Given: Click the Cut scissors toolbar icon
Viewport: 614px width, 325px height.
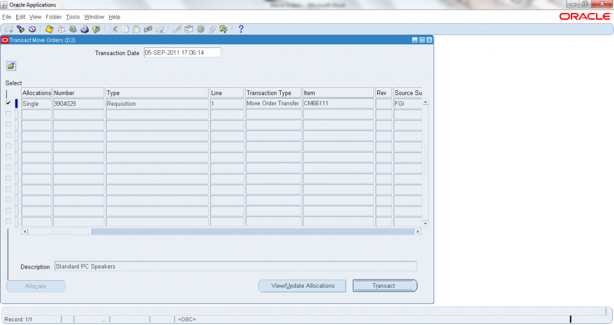Looking at the screenshot, I should [114, 29].
